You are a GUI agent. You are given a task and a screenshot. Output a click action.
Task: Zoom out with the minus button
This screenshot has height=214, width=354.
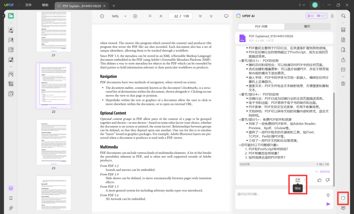click(x=102, y=16)
